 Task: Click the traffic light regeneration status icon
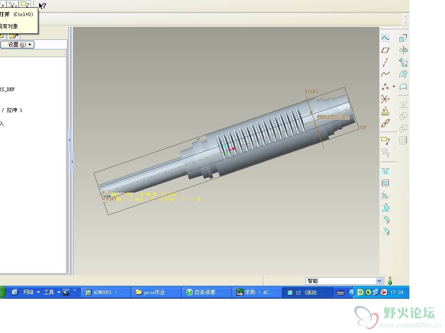[x=390, y=281]
